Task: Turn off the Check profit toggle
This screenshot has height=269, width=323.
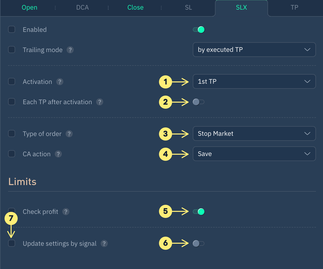Action: [x=199, y=212]
